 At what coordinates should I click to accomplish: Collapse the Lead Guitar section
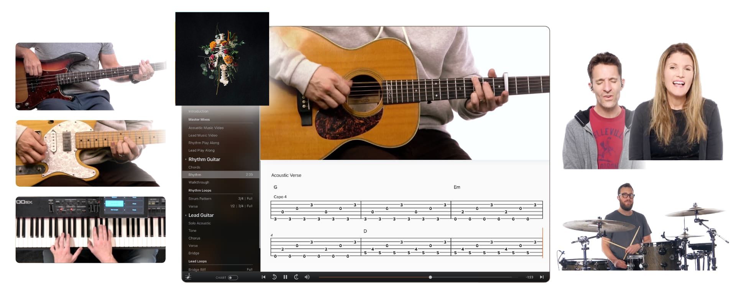[x=186, y=215]
